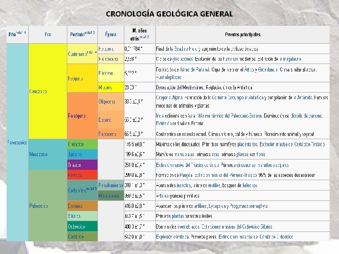Follow the 'megafauna' link

click(292, 59)
